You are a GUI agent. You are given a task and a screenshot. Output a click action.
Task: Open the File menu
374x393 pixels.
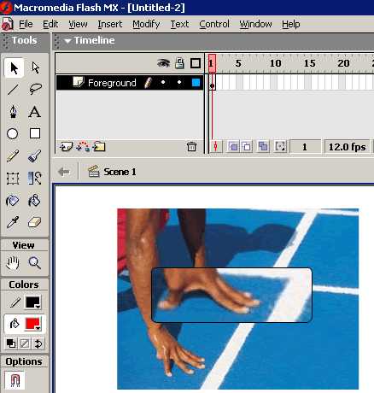point(26,24)
